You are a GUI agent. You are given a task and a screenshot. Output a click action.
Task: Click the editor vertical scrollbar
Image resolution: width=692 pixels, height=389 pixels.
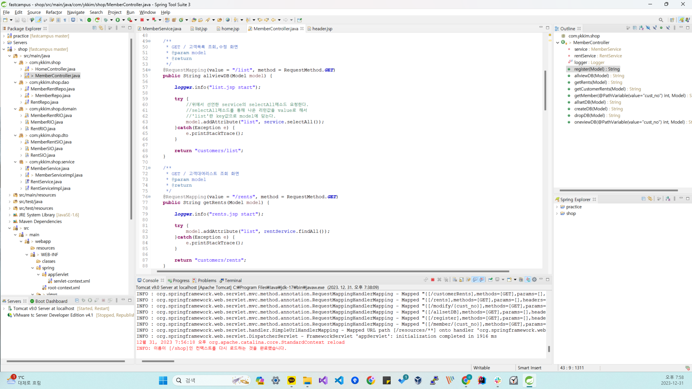tap(545, 90)
